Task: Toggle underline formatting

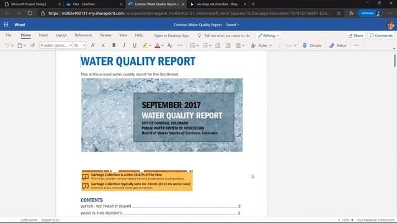Action: (135, 45)
